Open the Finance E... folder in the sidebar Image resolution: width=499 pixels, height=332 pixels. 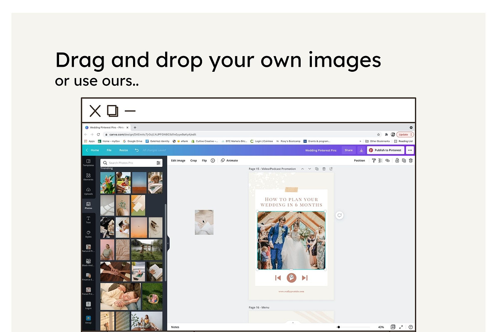88,277
